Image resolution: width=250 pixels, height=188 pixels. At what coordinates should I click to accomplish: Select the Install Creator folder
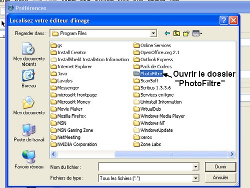[x=68, y=53]
